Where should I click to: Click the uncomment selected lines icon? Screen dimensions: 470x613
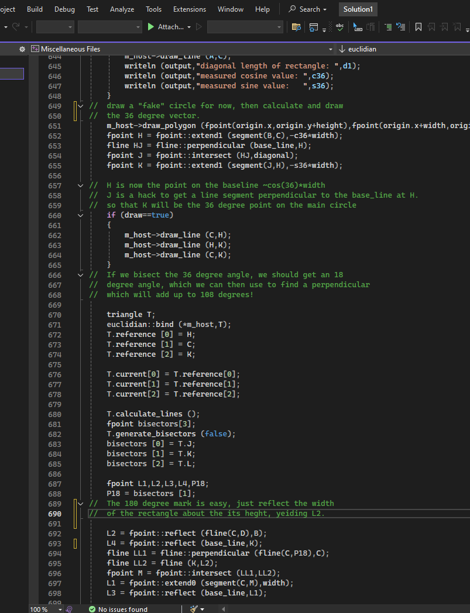(x=401, y=27)
